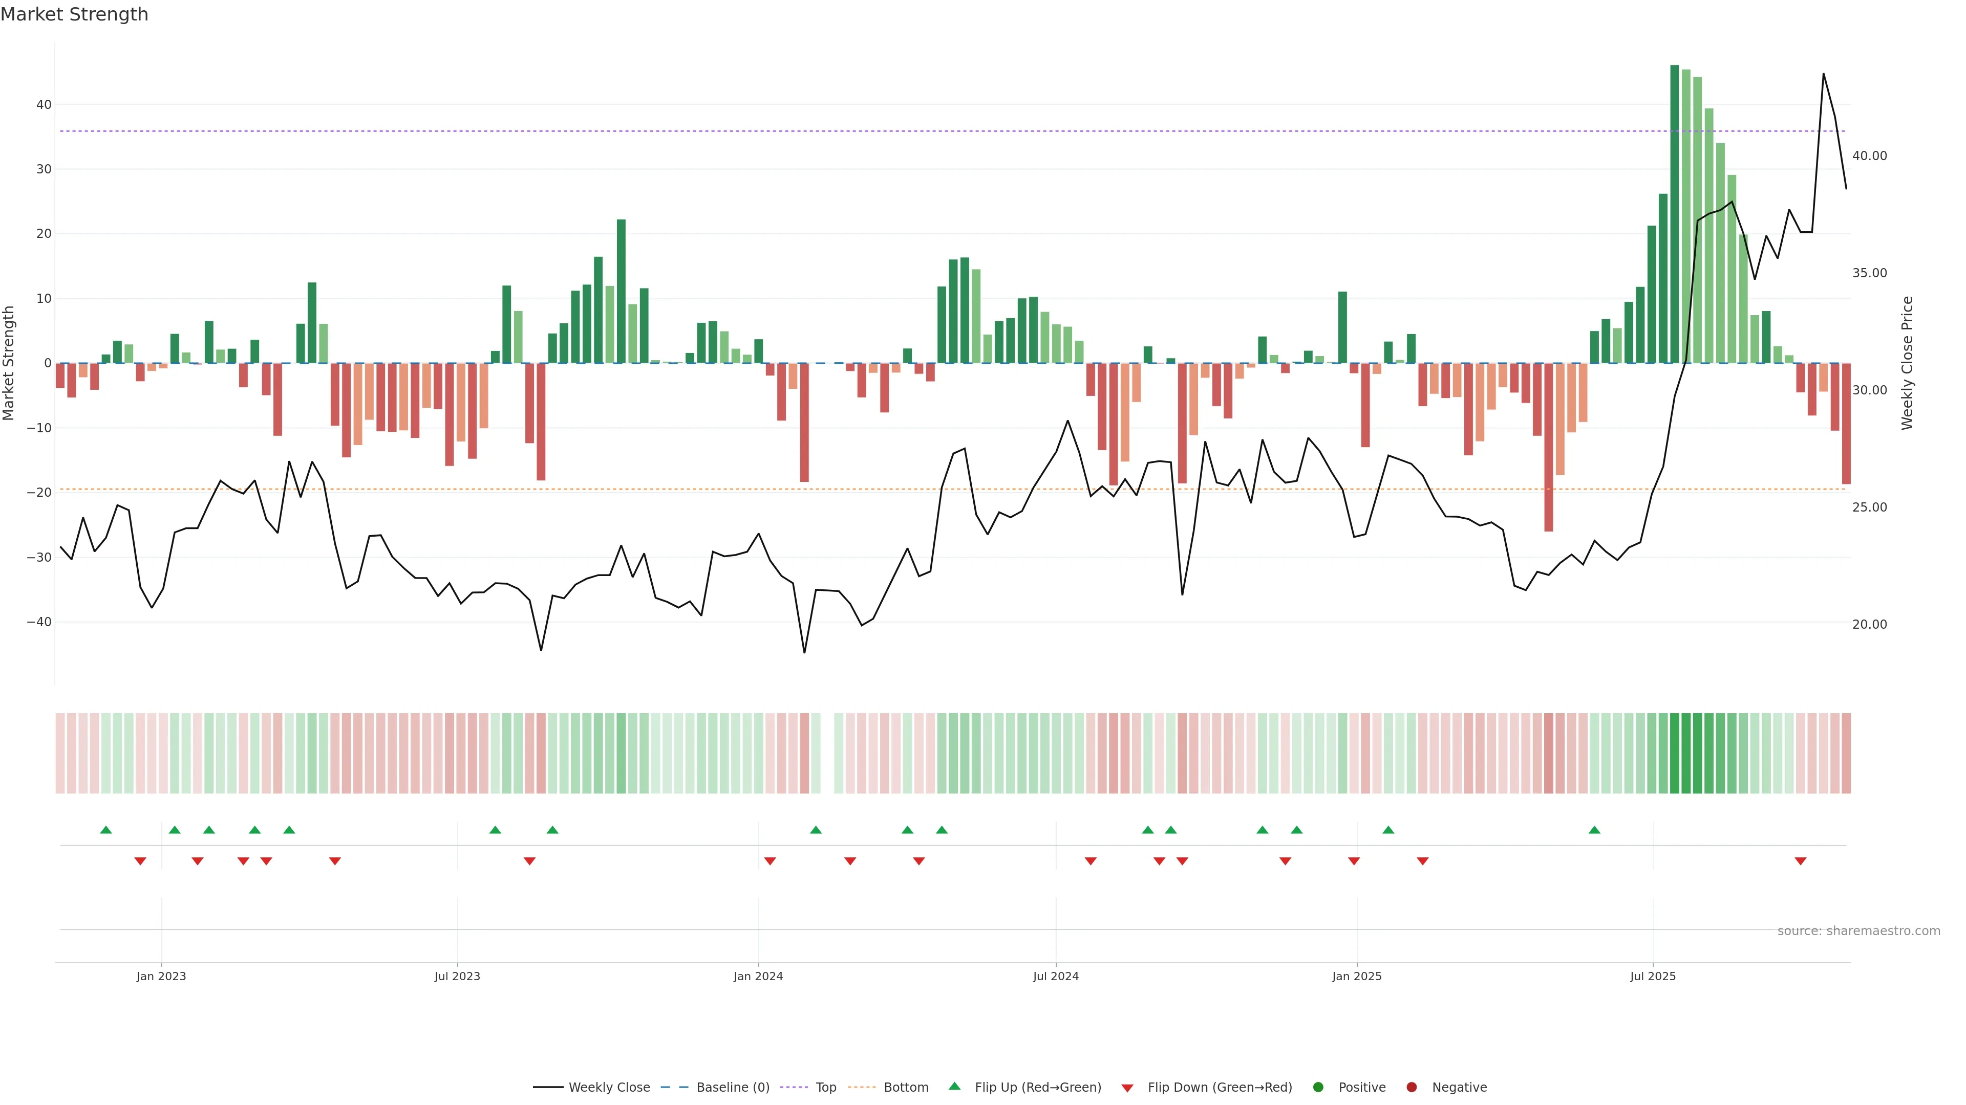Viewport: 1966px width, 1105px height.
Task: Click the rightmost red flip-down triangle marker
Action: click(x=1801, y=861)
